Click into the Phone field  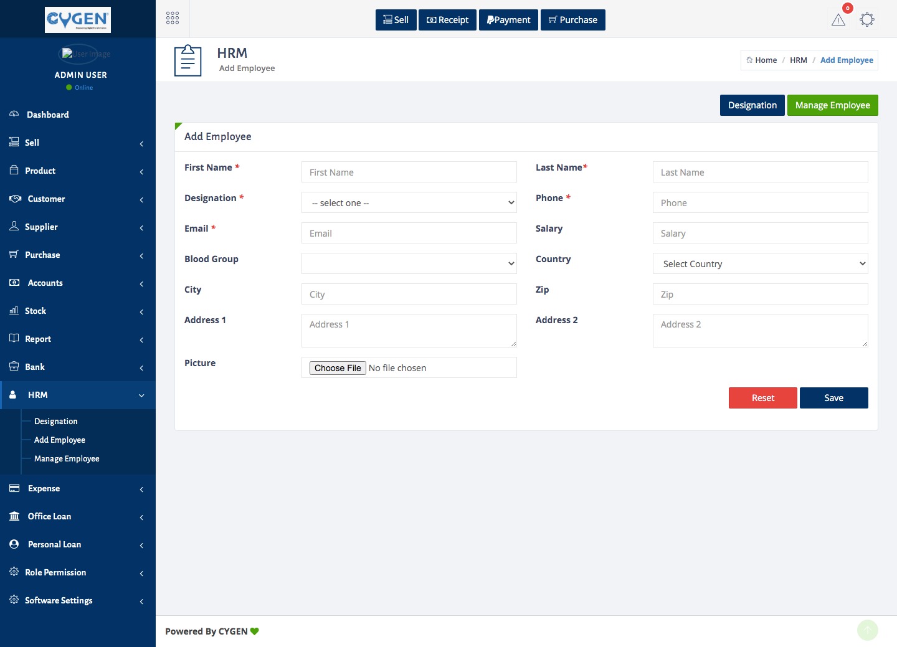[761, 202]
